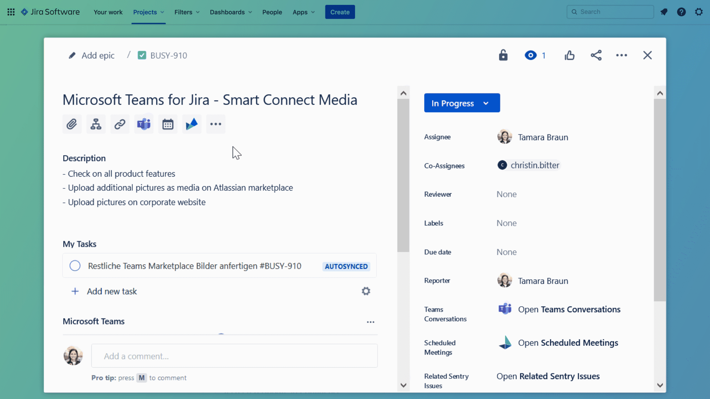This screenshot has width=710, height=399.
Task: Click the calendar meeting icon in toolbar
Action: [168, 124]
